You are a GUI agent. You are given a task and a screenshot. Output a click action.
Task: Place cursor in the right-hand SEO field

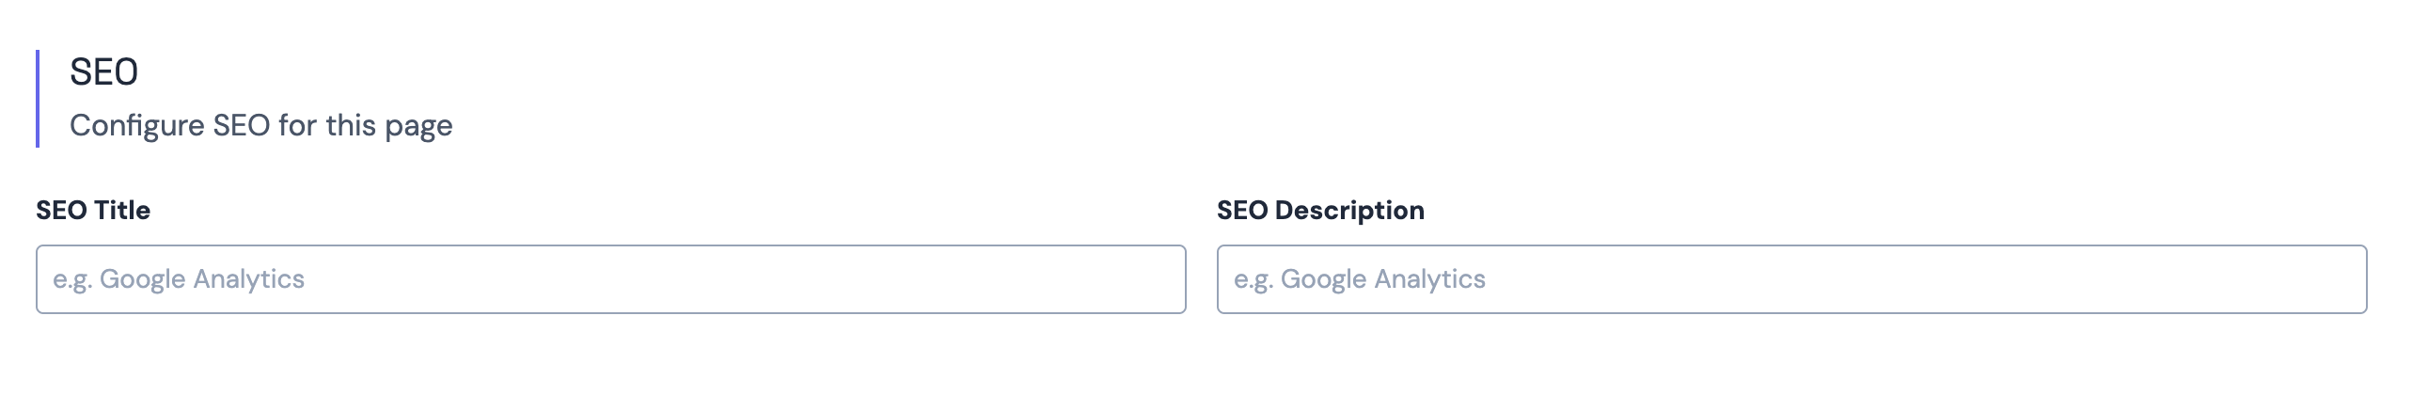click(1790, 279)
